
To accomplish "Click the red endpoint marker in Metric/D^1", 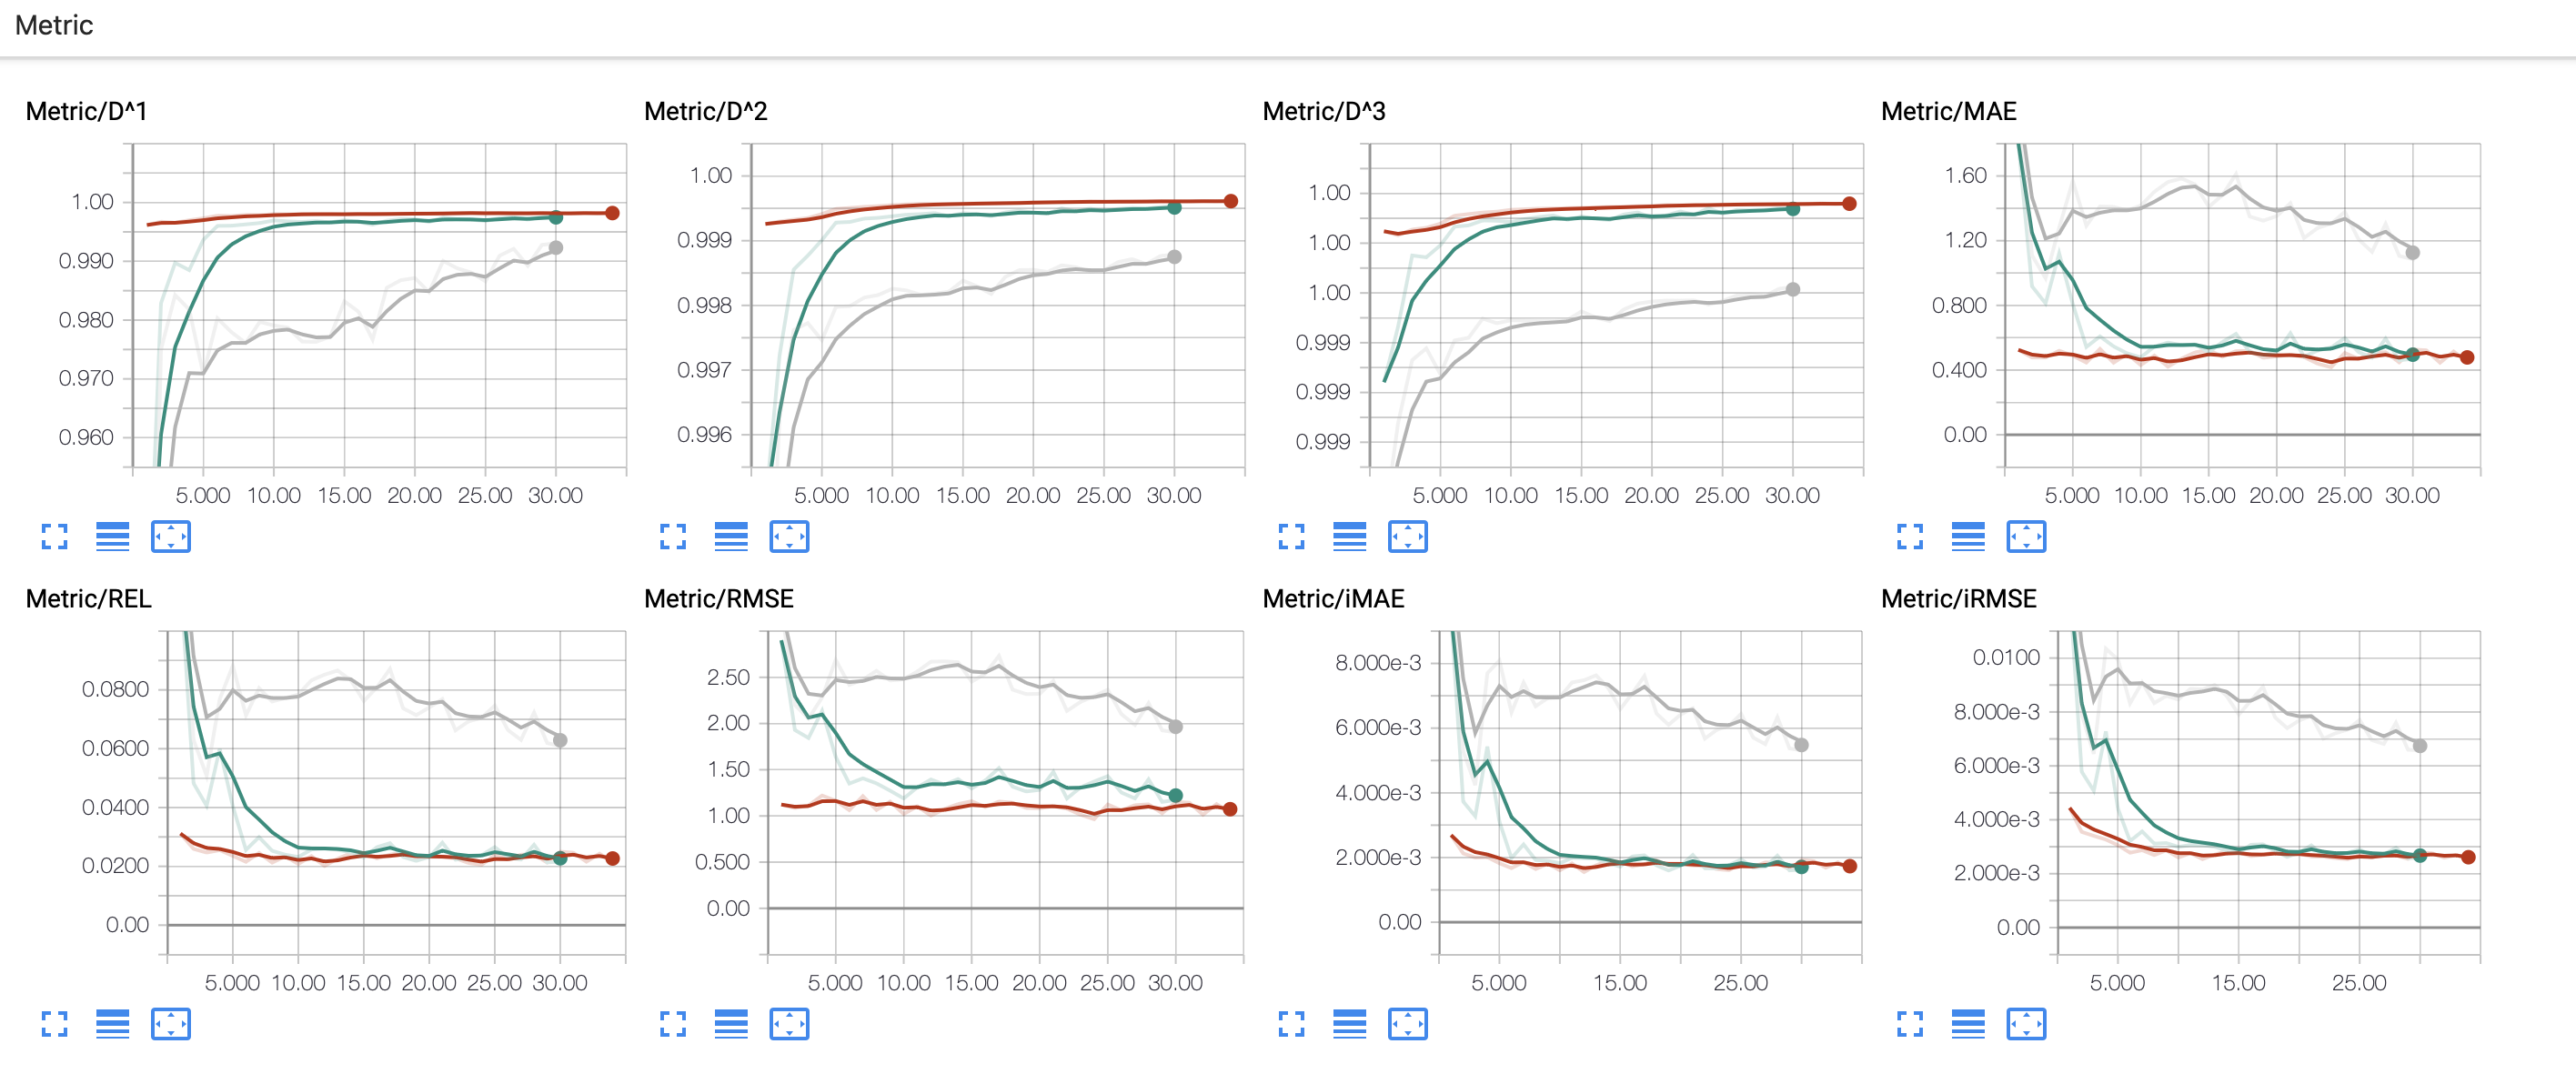I will [612, 213].
